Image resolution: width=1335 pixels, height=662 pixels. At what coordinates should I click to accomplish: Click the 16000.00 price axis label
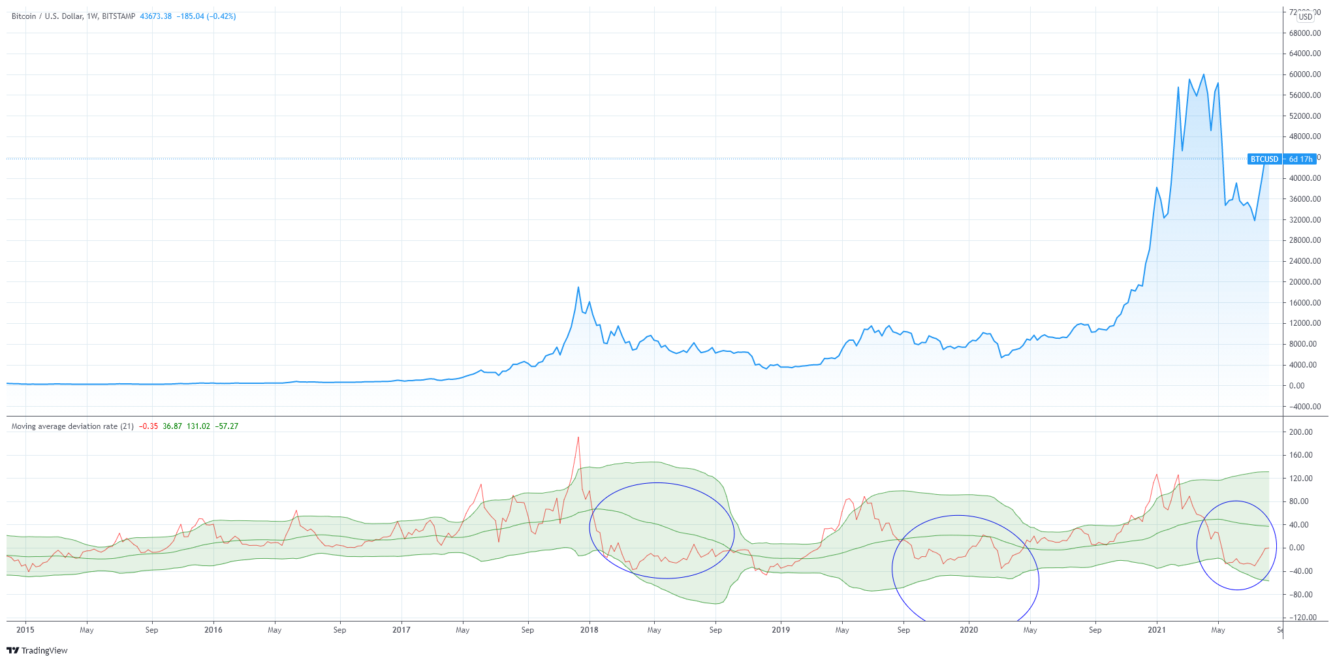[x=1305, y=303]
